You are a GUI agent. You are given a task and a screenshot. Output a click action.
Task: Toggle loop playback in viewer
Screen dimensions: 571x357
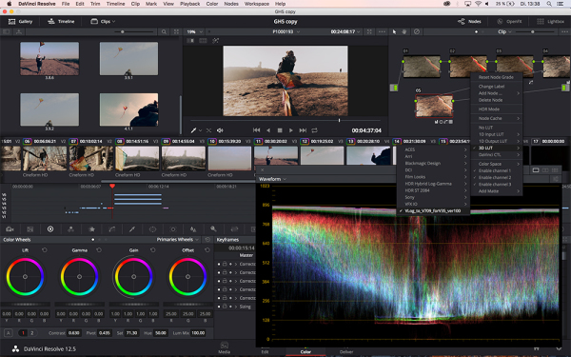[x=315, y=130]
